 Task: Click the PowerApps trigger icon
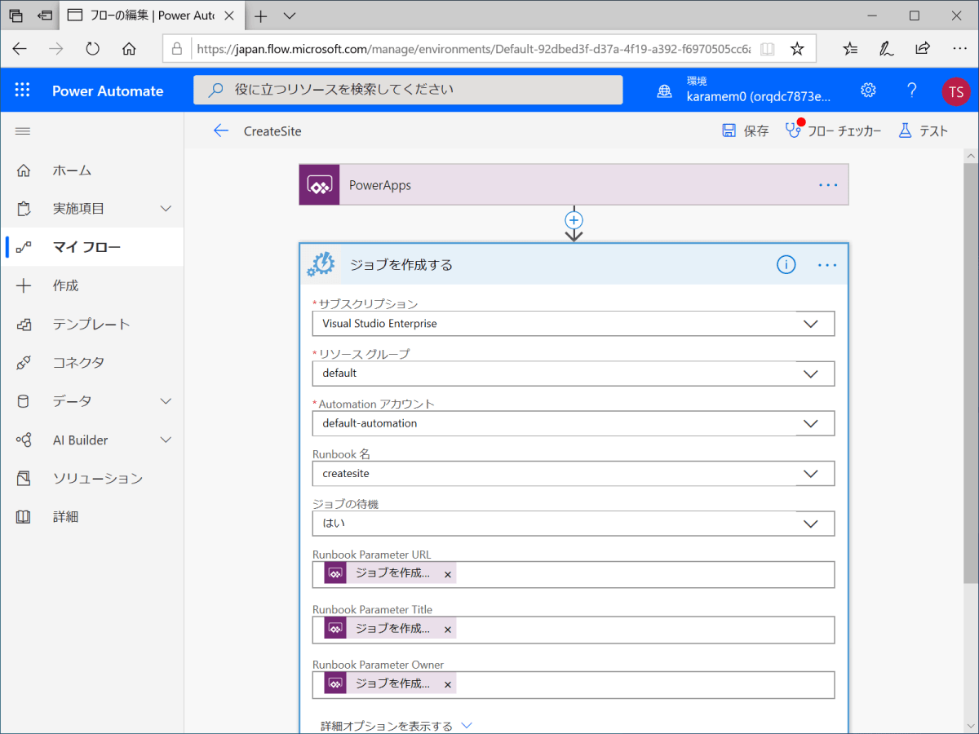(x=319, y=185)
